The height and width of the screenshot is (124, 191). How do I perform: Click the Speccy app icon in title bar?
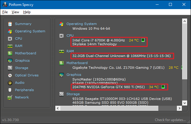(x=5, y=5)
